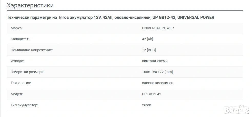Viewport: 252px width, 117px height.
Task: Click the BAZAR watermark logo
Action: tap(236, 109)
